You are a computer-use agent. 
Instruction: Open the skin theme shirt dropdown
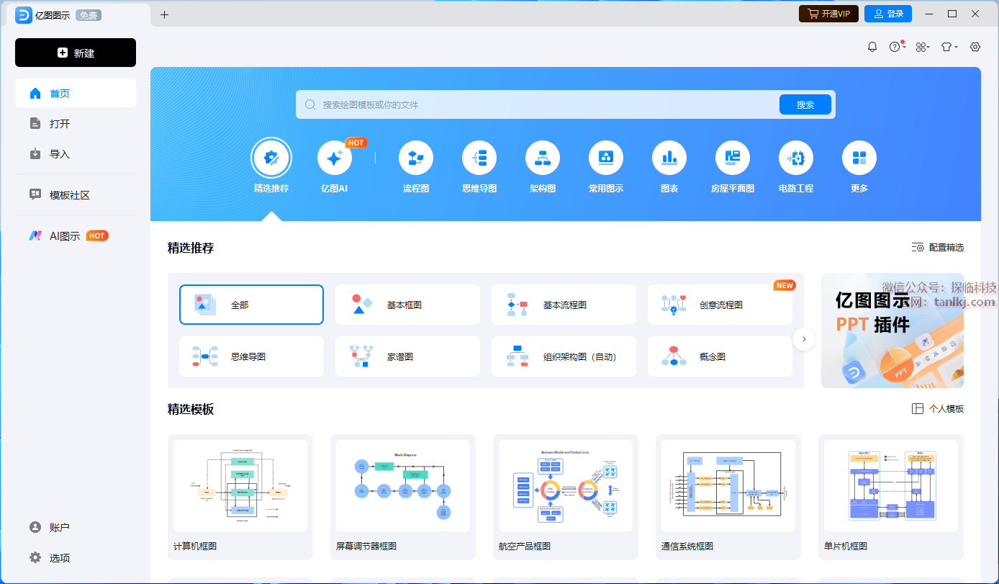pyautogui.click(x=949, y=47)
